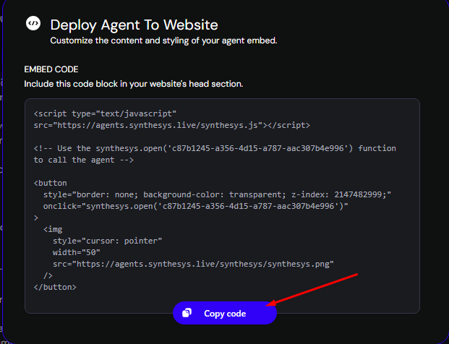Screen dimensions: 449x344
Task: Click the 'EMBED CODE' label
Action: click(51, 69)
